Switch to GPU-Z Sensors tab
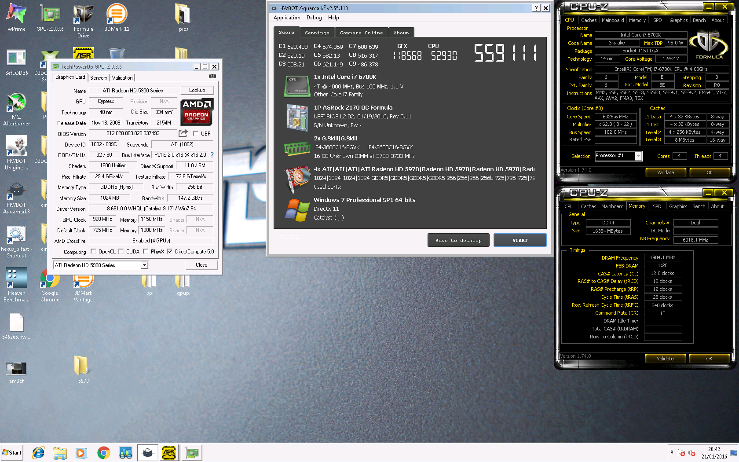The height and width of the screenshot is (462, 739). [x=99, y=77]
